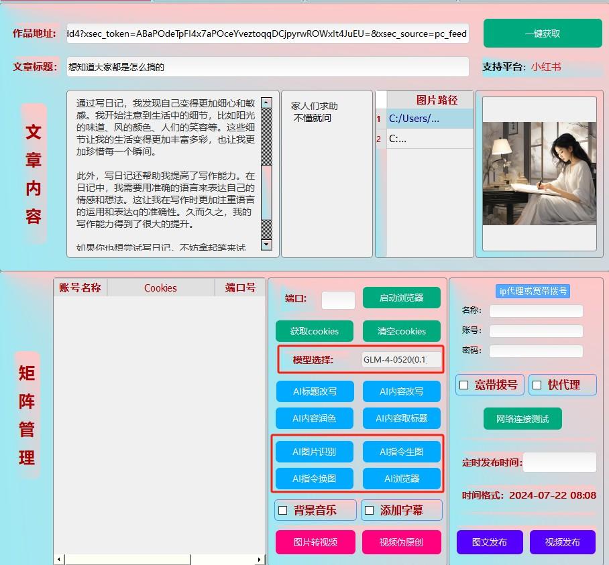
Task: Publish post with 图文发布 button
Action: click(x=490, y=542)
